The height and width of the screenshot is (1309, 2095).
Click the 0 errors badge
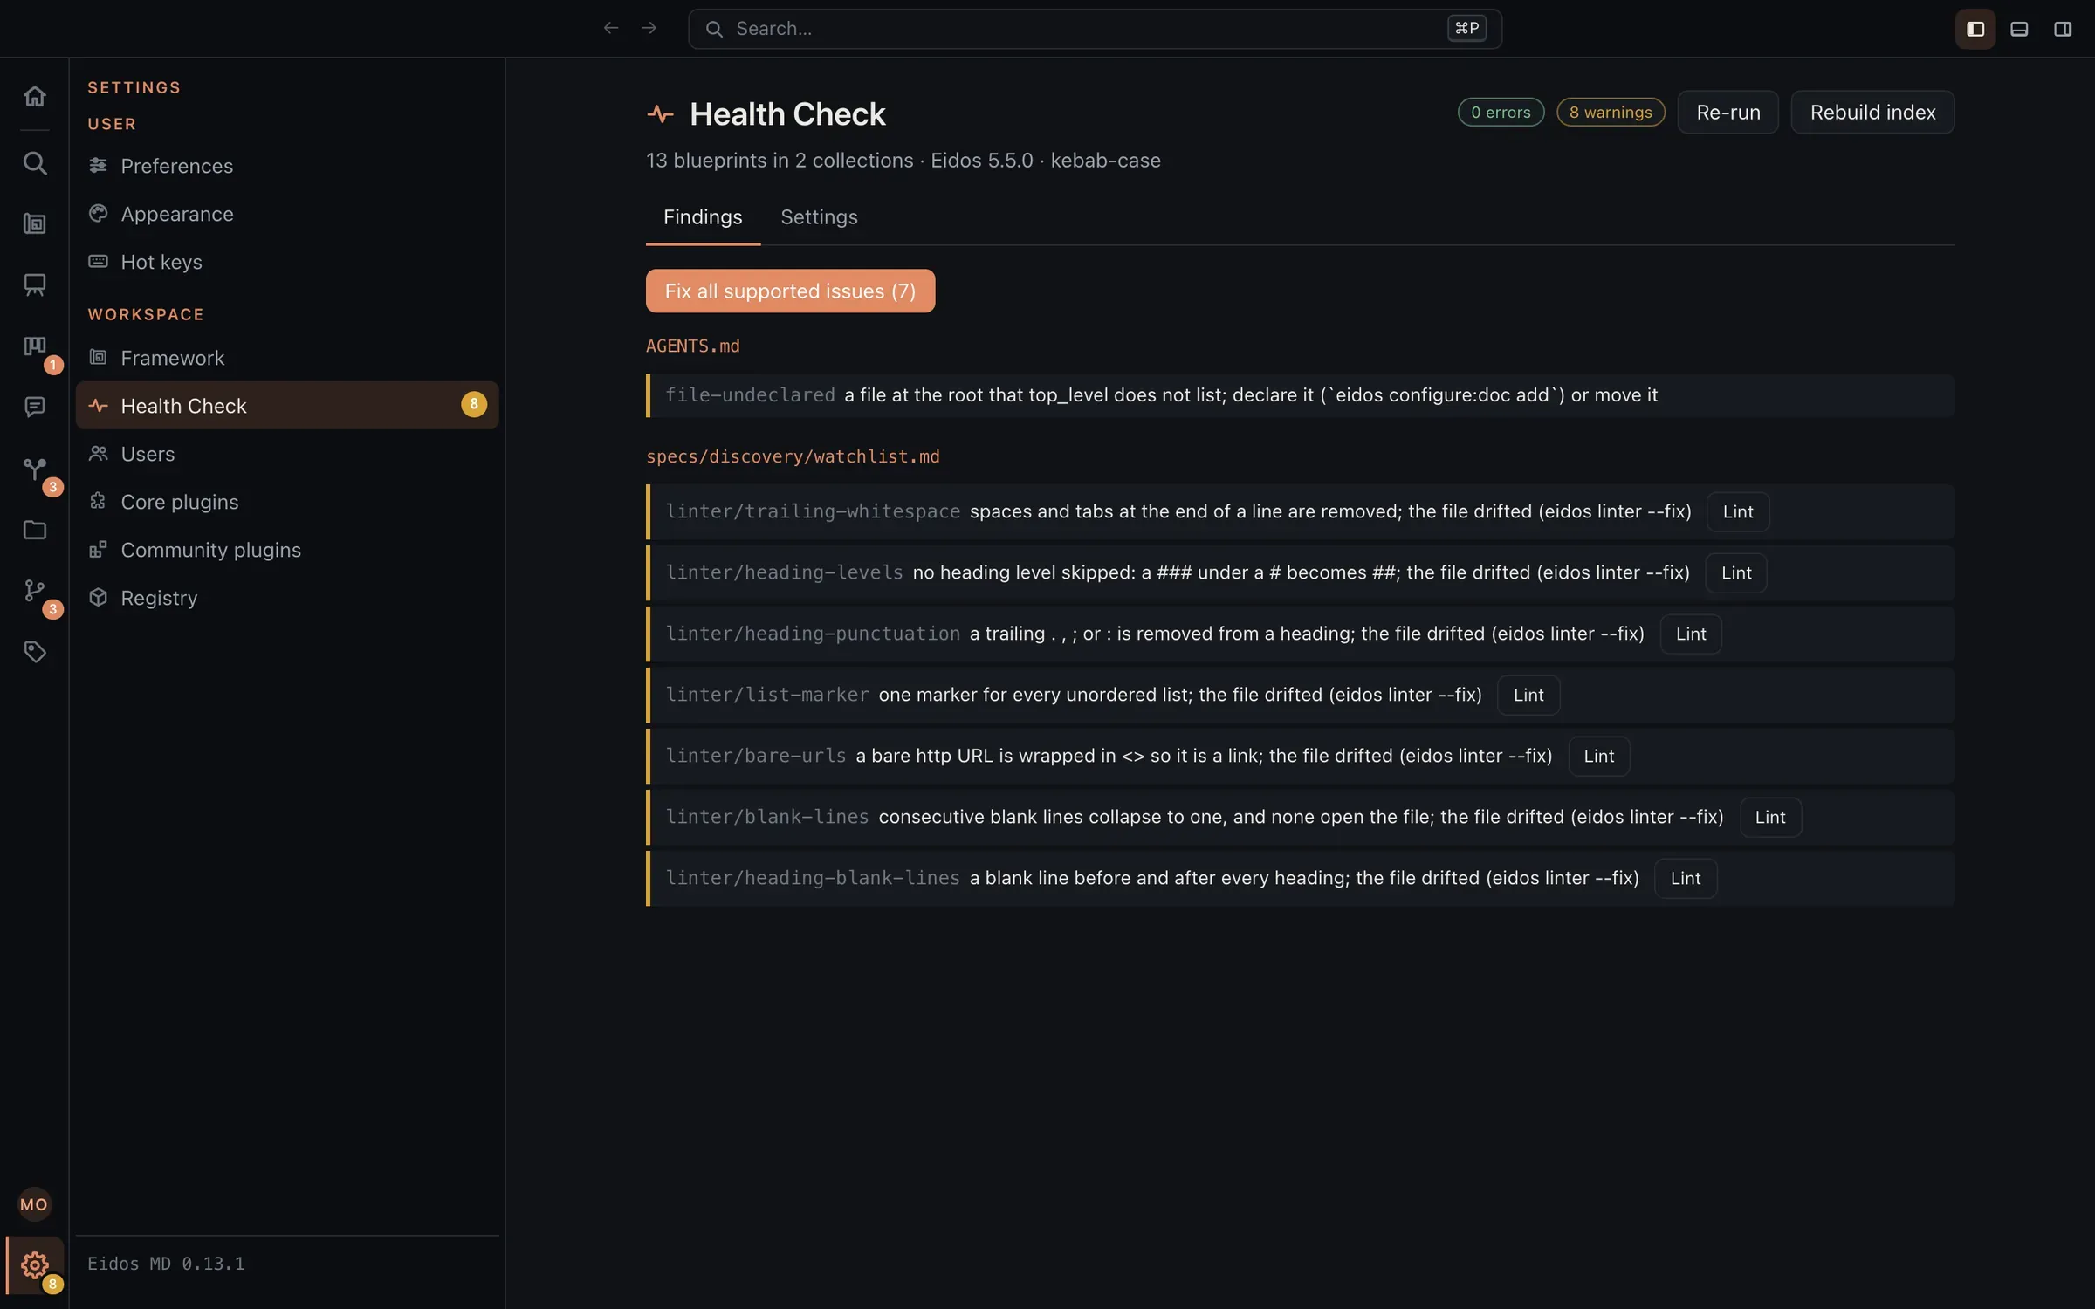coord(1501,113)
